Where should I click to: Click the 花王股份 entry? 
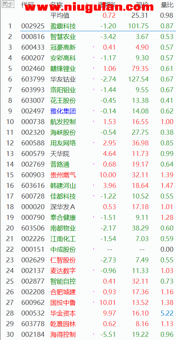63,100
